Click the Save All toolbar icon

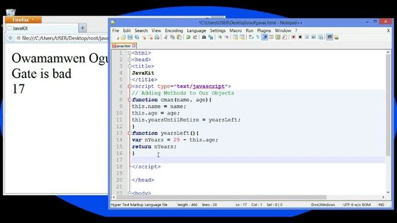(x=136, y=37)
